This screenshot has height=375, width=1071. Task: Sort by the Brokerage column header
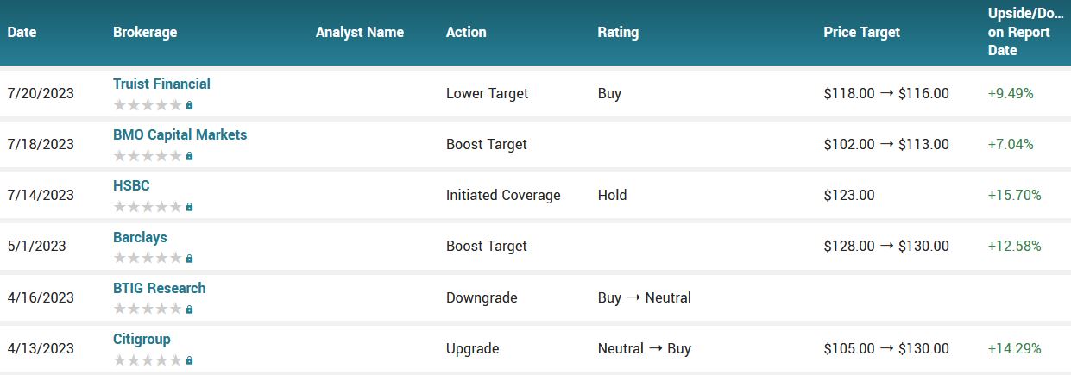pos(145,32)
